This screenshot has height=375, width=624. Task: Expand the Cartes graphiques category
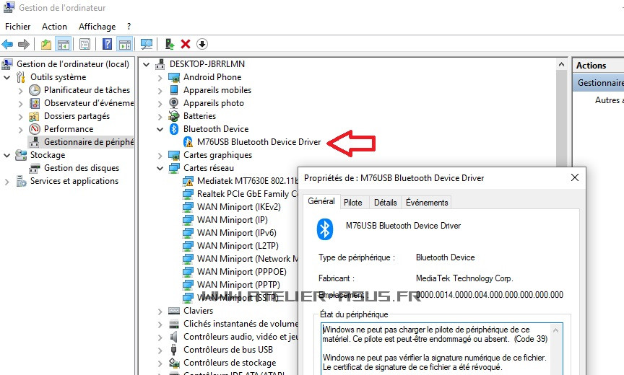tap(160, 155)
